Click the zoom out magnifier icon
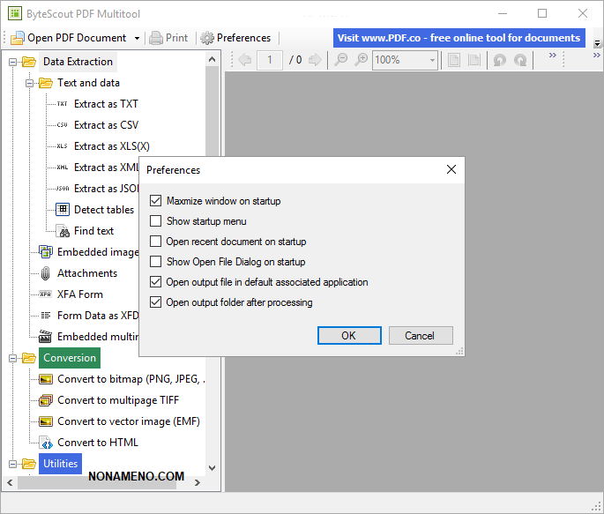Viewport: 604px width, 514px height. click(x=340, y=60)
